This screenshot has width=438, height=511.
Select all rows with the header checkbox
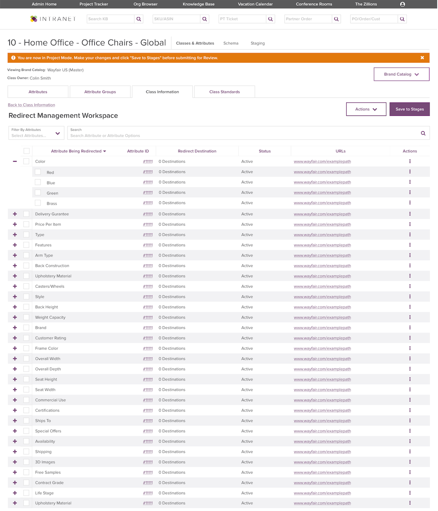pyautogui.click(x=26, y=151)
